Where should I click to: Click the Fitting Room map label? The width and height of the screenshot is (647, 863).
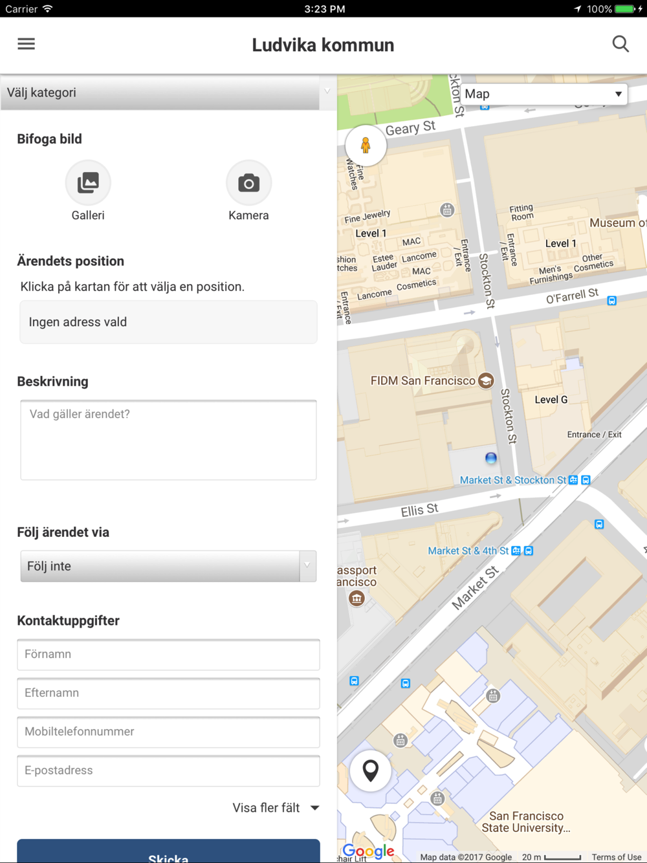tap(521, 212)
